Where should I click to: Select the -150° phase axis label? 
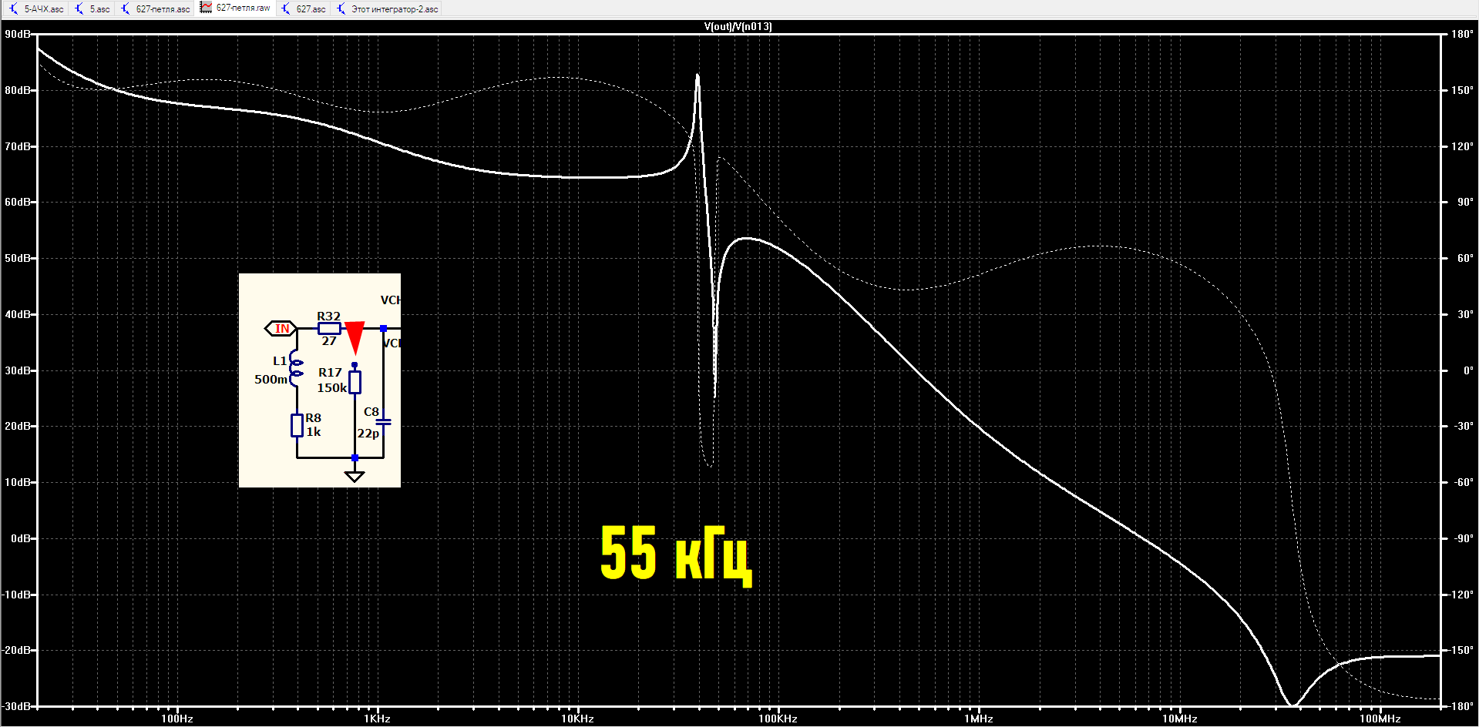(1461, 650)
